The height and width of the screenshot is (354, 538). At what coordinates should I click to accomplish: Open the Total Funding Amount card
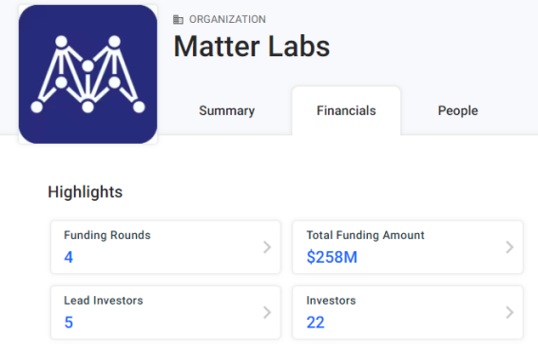click(408, 247)
